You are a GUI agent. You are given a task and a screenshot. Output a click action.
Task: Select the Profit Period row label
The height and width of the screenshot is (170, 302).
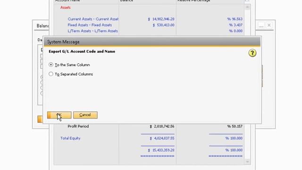(78, 127)
